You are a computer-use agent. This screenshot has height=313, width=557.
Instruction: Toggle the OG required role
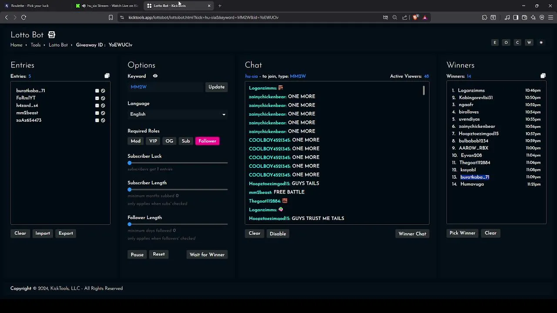(x=169, y=141)
